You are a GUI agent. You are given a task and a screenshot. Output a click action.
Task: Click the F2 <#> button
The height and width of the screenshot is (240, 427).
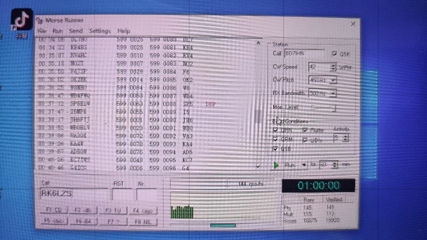pyautogui.click(x=83, y=210)
